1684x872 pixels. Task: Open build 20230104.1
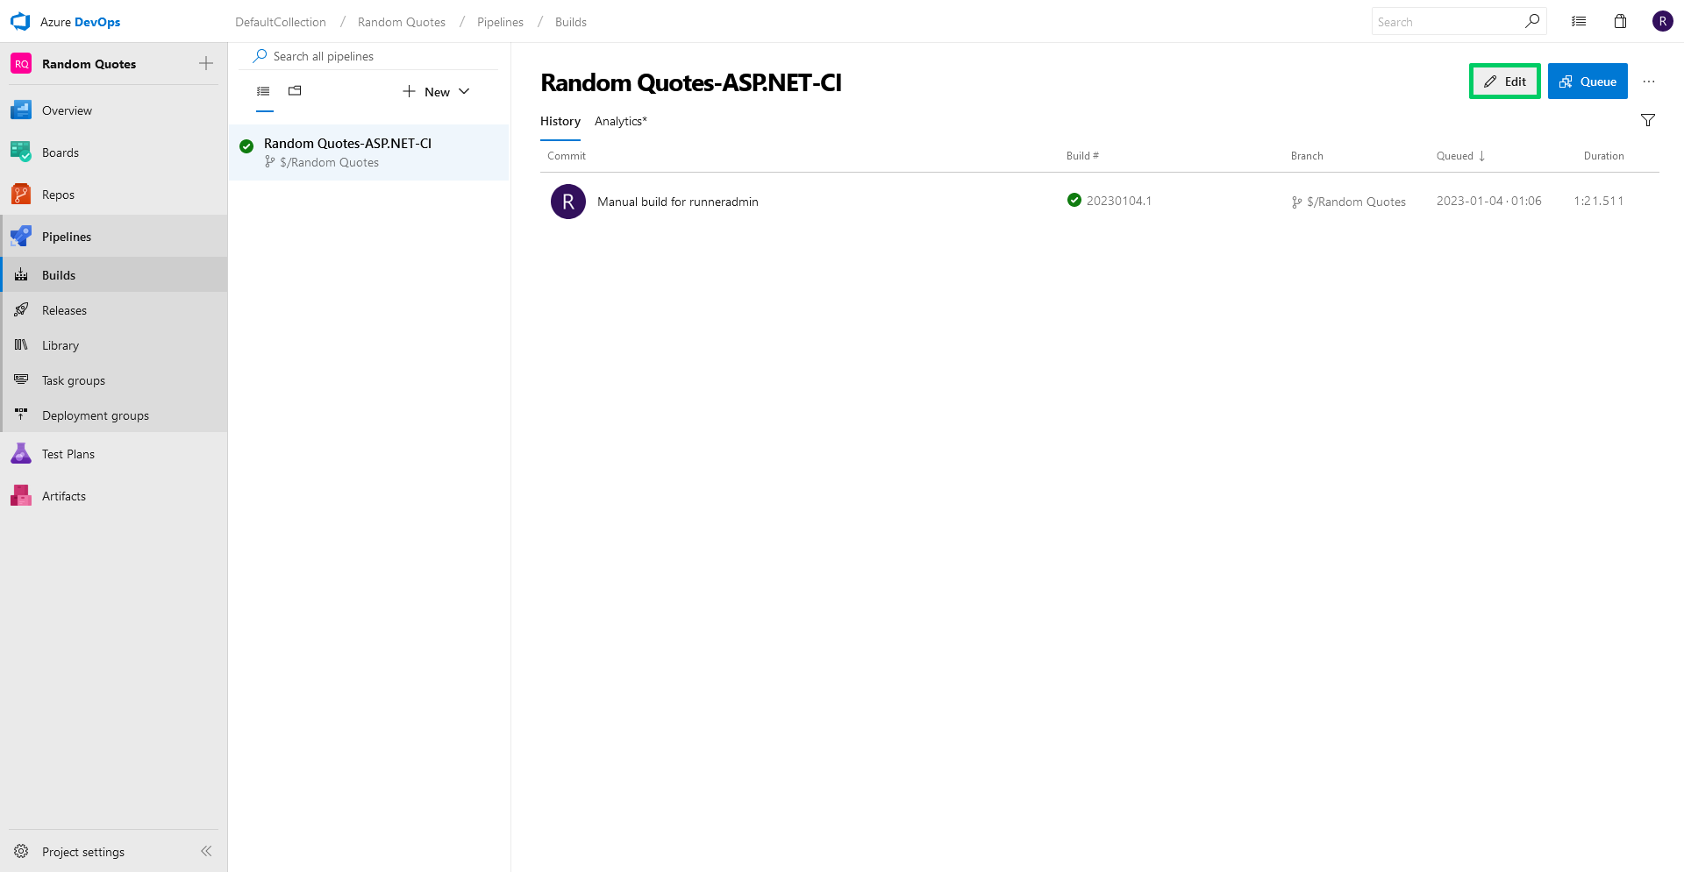[1119, 201]
